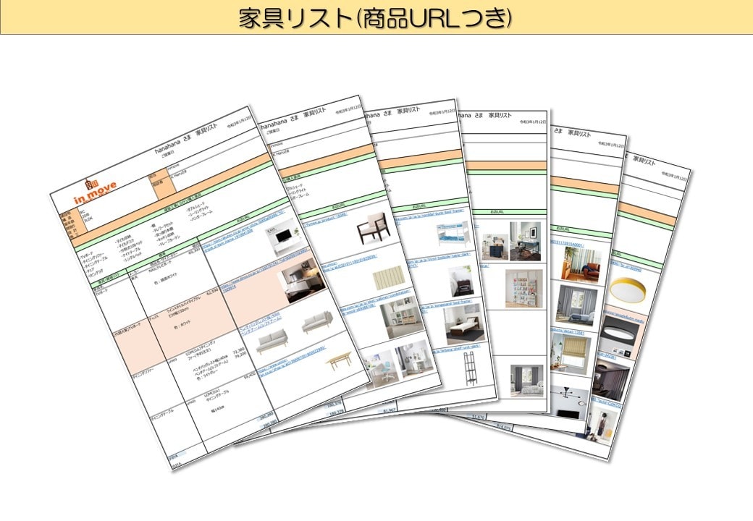Image resolution: width=753 pixels, height=521 pixels.
Task: Click the dinos URL beside dark TV board
Action: 264,271
